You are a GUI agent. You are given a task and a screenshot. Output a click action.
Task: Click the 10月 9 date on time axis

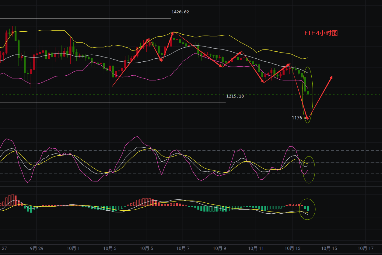[x=219, y=248]
